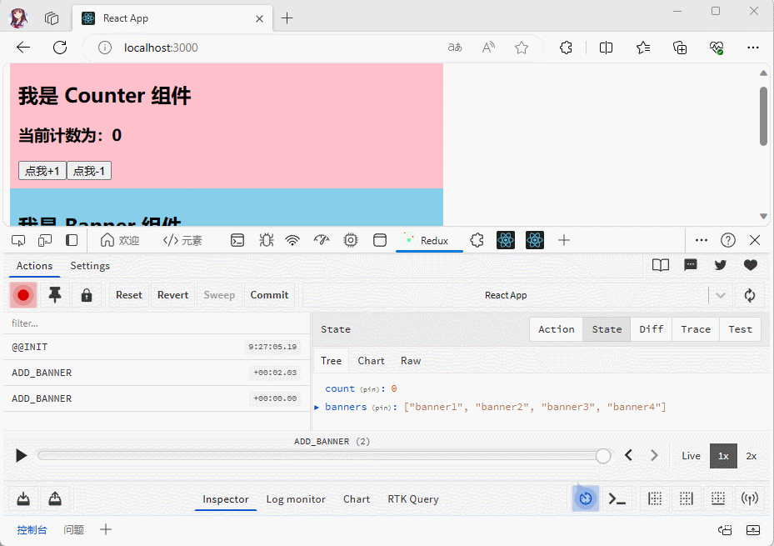Viewport: 774px width, 546px height.
Task: Step back with the left chevron
Action: click(x=629, y=455)
